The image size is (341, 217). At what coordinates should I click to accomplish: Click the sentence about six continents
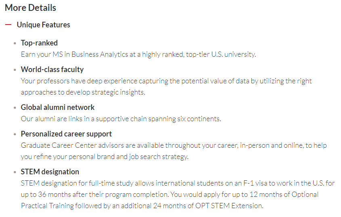click(121, 119)
